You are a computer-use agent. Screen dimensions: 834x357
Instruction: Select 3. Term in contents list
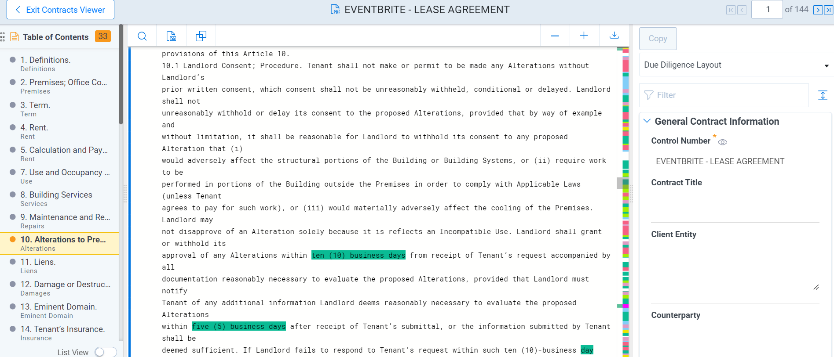click(x=60, y=109)
